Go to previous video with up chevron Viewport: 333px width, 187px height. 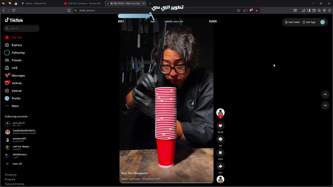(x=325, y=94)
